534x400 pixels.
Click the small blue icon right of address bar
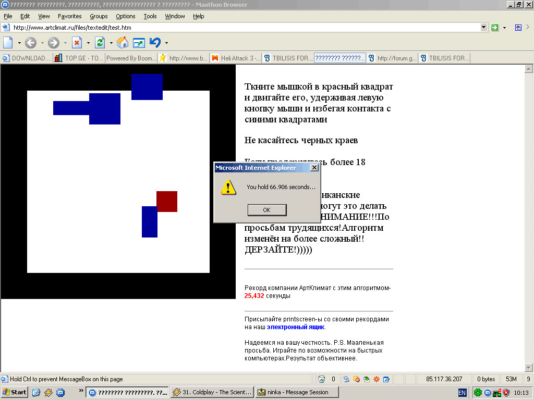(518, 28)
